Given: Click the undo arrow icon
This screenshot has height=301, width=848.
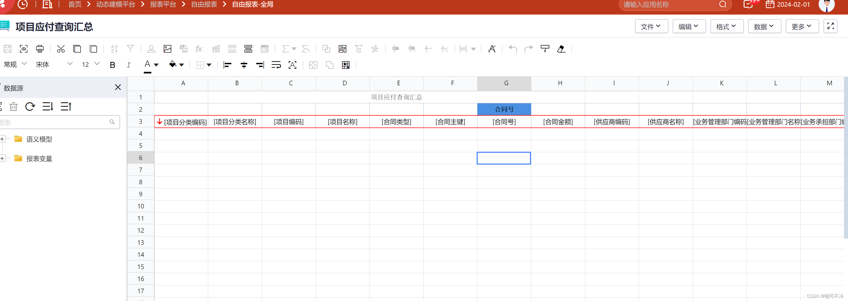Looking at the screenshot, I should coord(512,49).
